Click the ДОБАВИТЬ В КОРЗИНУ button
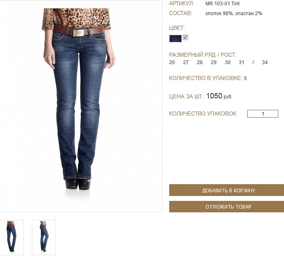Viewport: 284px width, 256px height. pos(226,190)
